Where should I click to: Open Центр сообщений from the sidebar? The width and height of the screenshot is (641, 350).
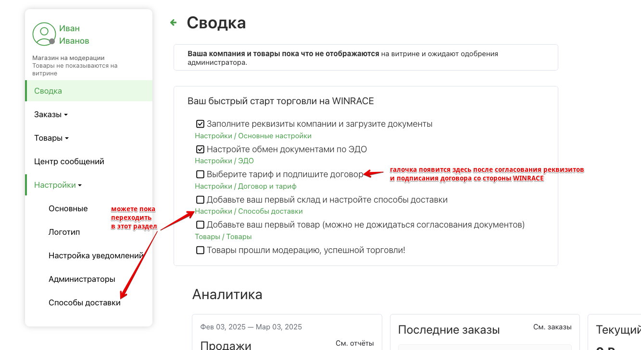pos(69,161)
